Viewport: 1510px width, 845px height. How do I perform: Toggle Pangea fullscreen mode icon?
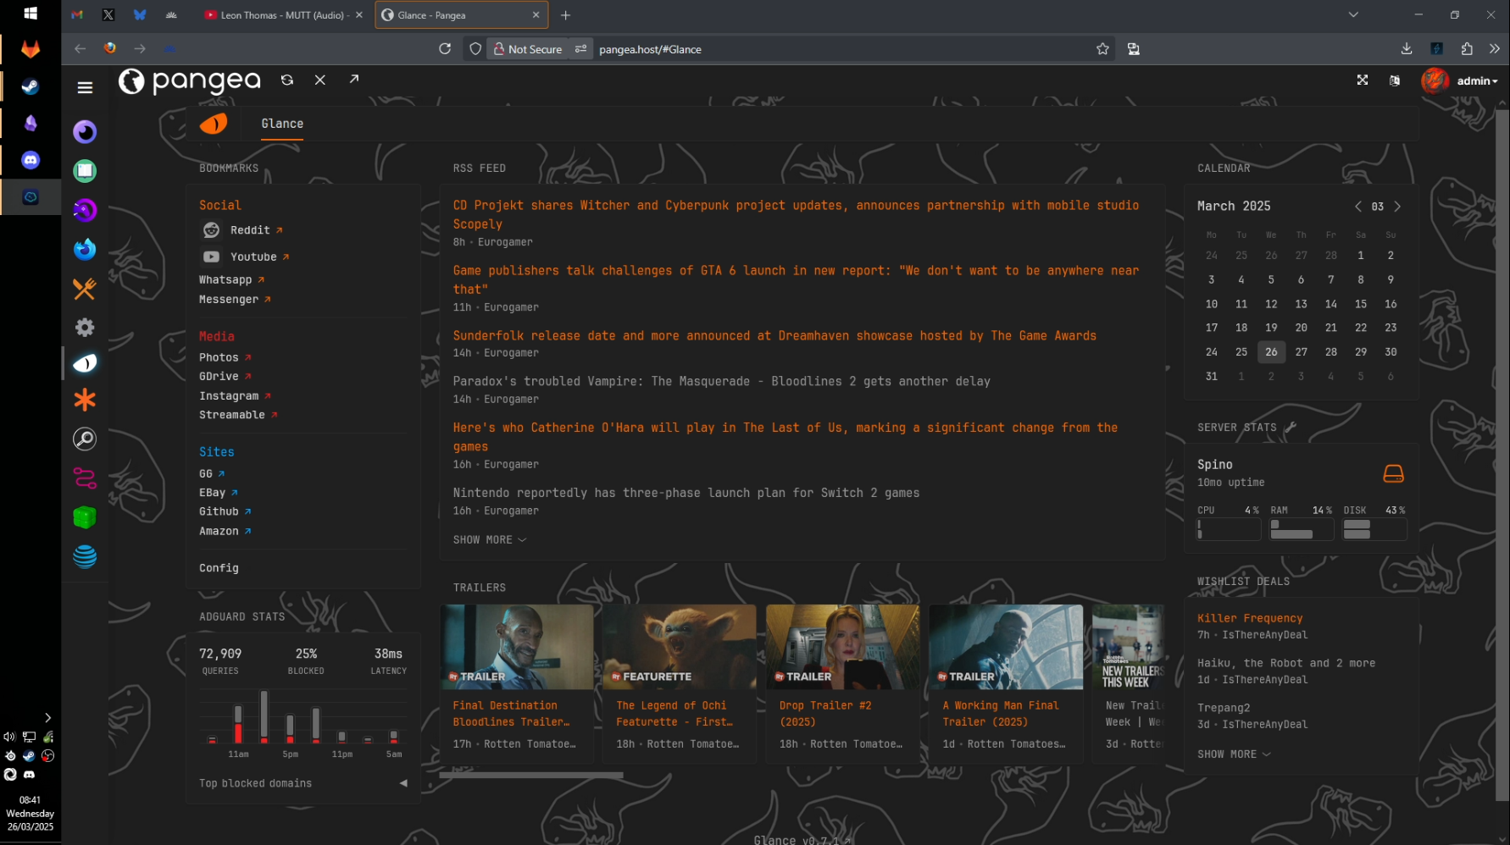coord(1363,80)
